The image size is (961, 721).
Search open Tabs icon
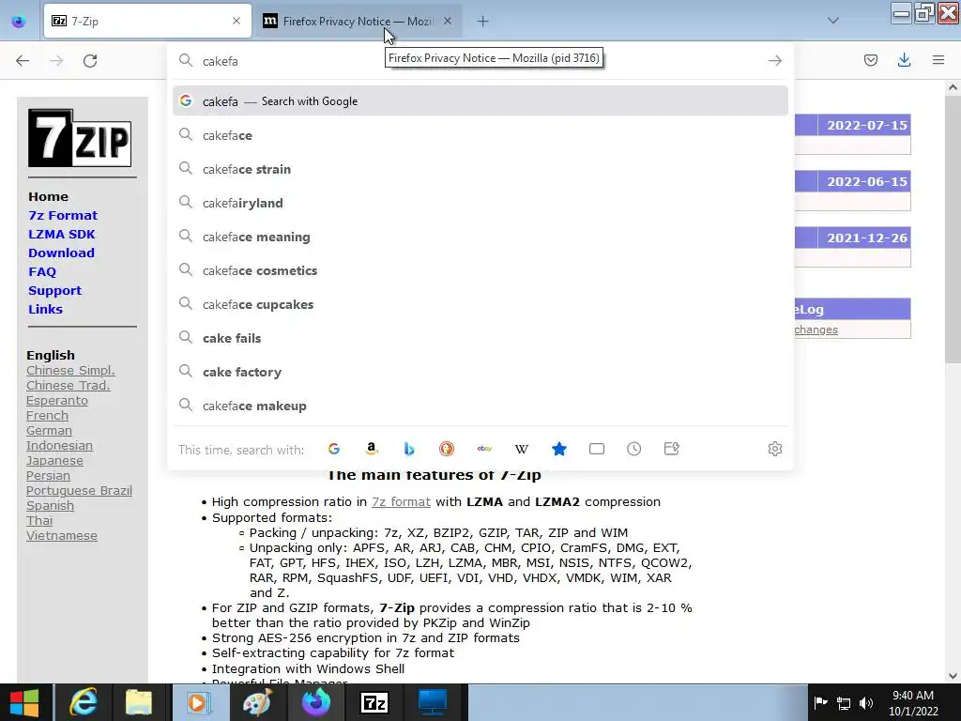[596, 449]
